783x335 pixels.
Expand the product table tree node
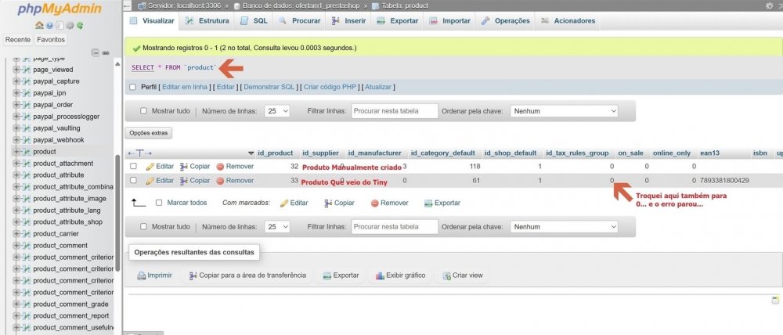[16, 152]
